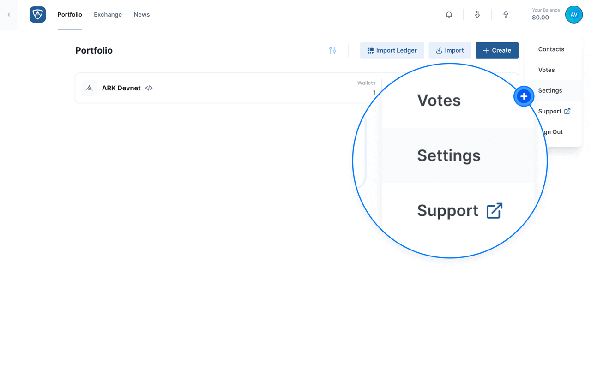
Task: Click the code icon beside ARK Devnet
Action: (x=149, y=88)
